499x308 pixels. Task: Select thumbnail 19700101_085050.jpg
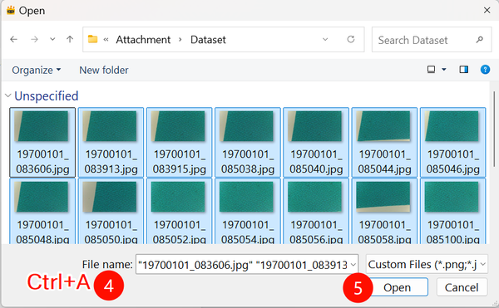111,211
